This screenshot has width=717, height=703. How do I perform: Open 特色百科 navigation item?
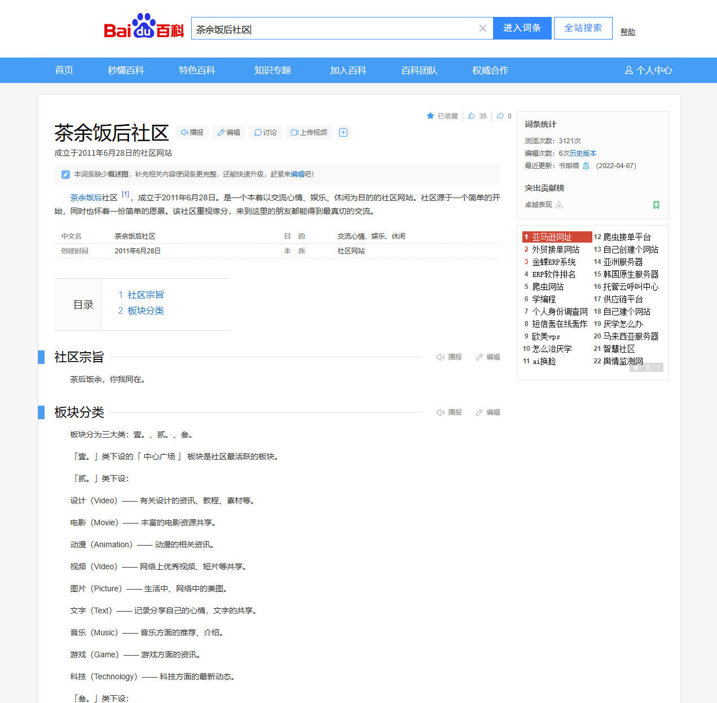197,71
